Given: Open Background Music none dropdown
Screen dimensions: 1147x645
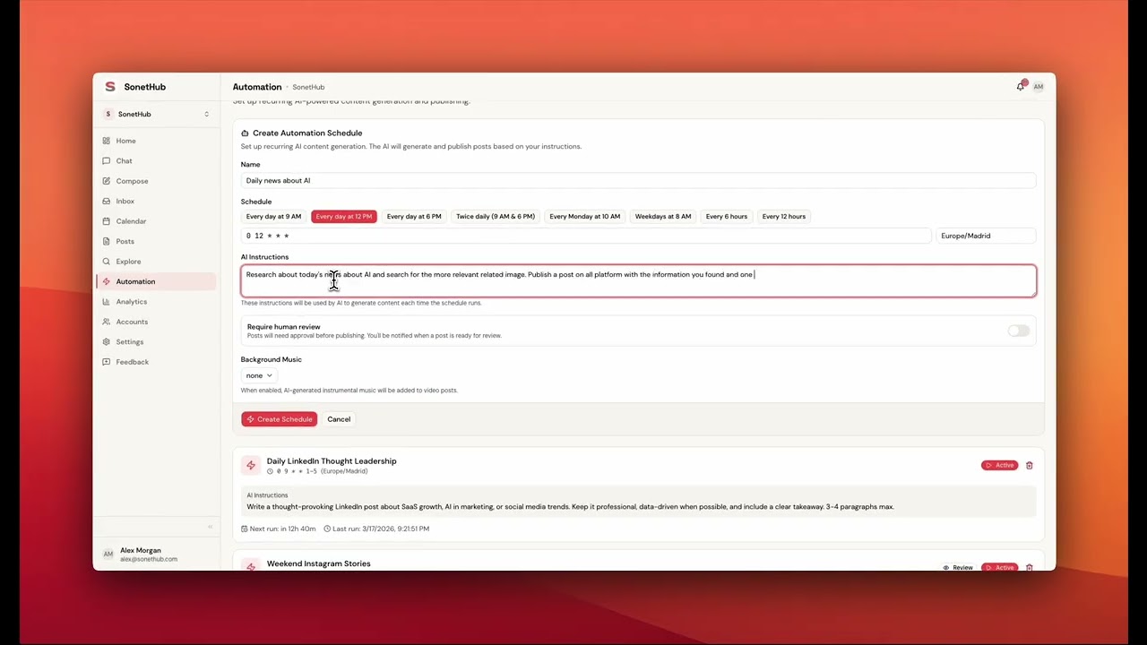Looking at the screenshot, I should point(259,375).
